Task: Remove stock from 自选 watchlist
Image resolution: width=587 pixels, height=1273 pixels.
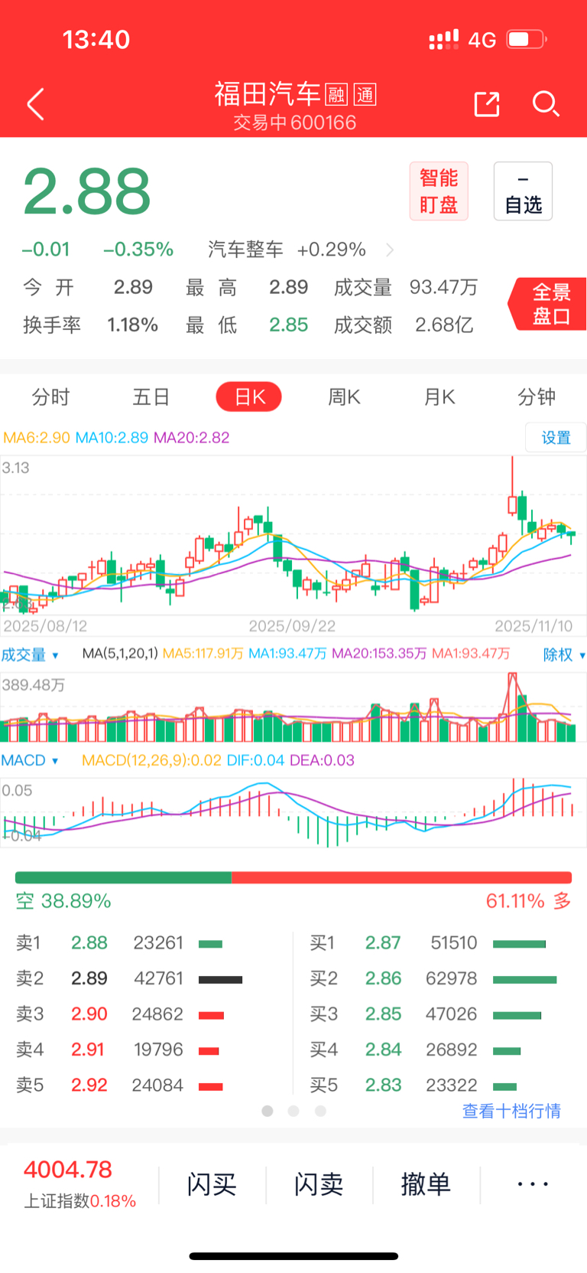Action: 523,191
